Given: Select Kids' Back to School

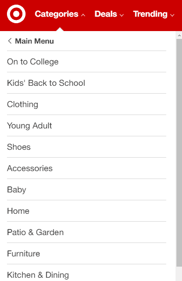Looking at the screenshot, I should [86, 83].
